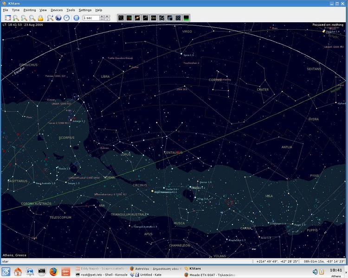Toggle star display in view toolbar

(121, 18)
